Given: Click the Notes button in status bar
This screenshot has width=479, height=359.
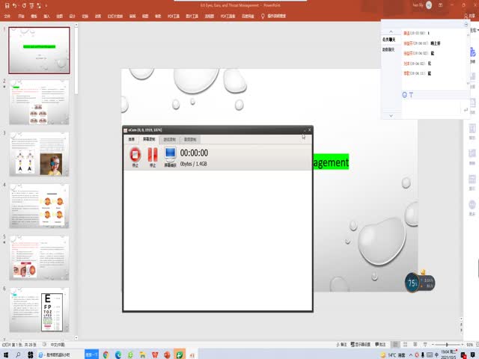Looking at the screenshot, I should (x=343, y=344).
